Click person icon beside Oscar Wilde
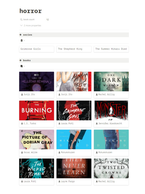The image size is (145, 194). (22, 152)
